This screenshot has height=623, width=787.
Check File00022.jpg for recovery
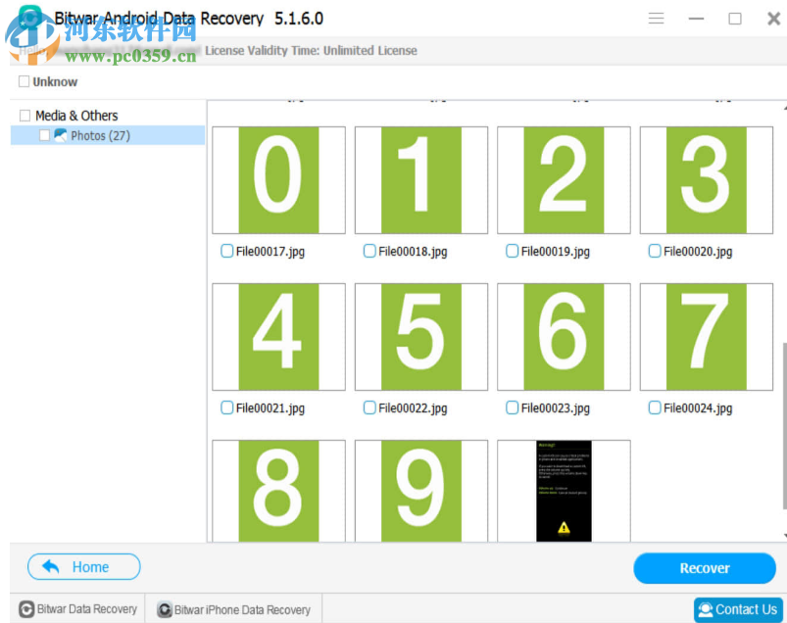pyautogui.click(x=369, y=408)
